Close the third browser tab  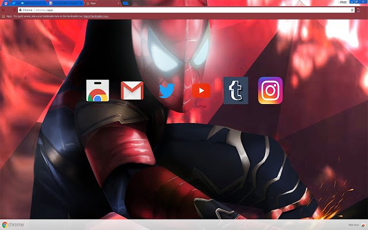tap(81, 3)
